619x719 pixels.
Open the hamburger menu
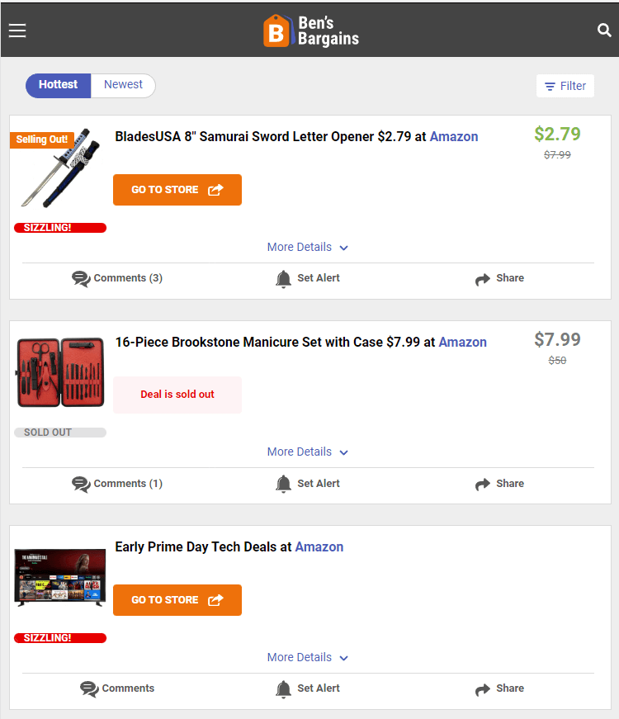point(17,31)
